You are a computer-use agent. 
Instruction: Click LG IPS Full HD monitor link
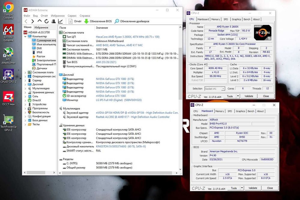[118, 100]
